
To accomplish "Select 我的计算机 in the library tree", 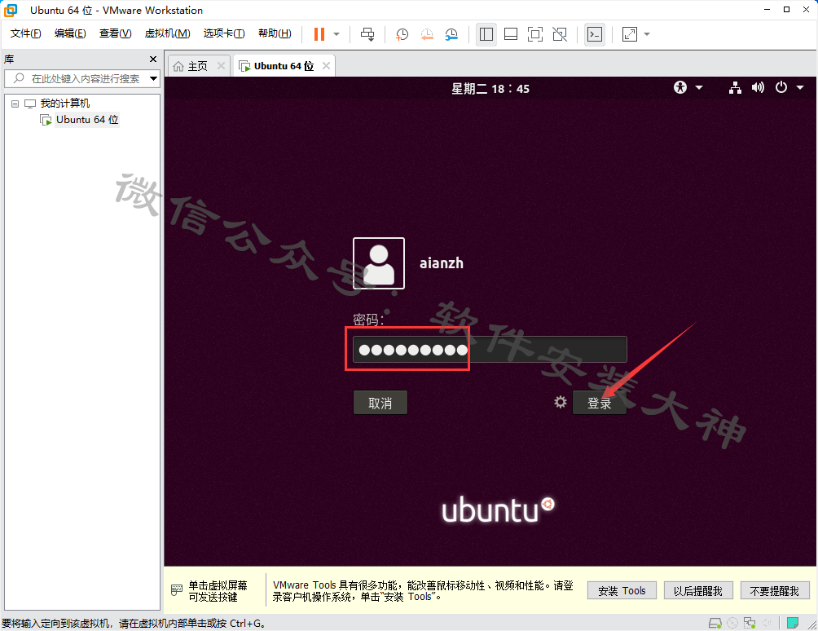I will click(65, 104).
